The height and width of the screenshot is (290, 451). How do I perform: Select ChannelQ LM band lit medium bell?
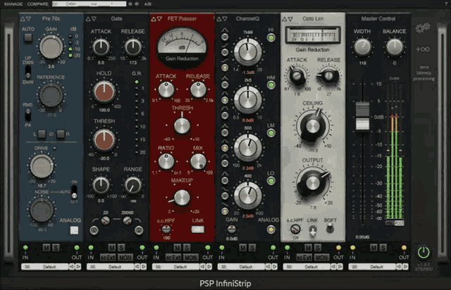point(225,148)
